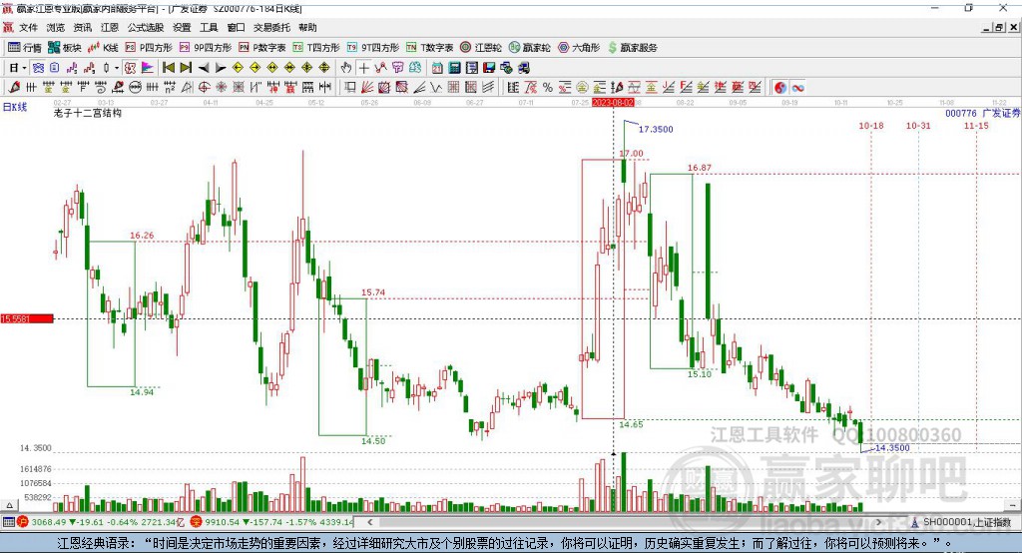
Task: Click the blue infinity loop icon
Action: click(x=797, y=87)
